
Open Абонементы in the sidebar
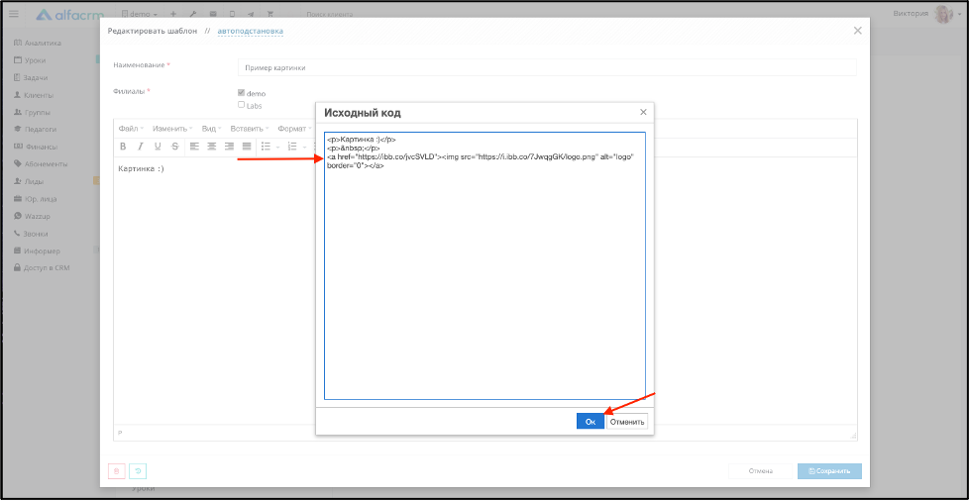coord(41,164)
